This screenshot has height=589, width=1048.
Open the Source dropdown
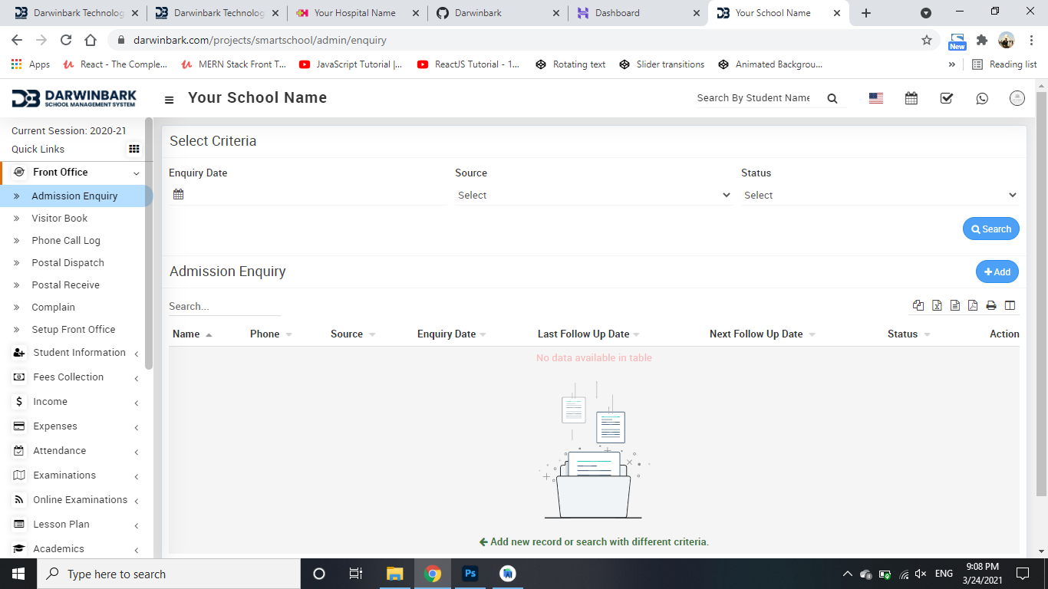[x=593, y=196]
